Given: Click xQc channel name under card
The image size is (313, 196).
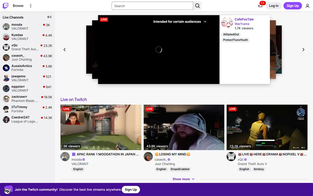Looking at the screenshot, I should (x=240, y=160).
